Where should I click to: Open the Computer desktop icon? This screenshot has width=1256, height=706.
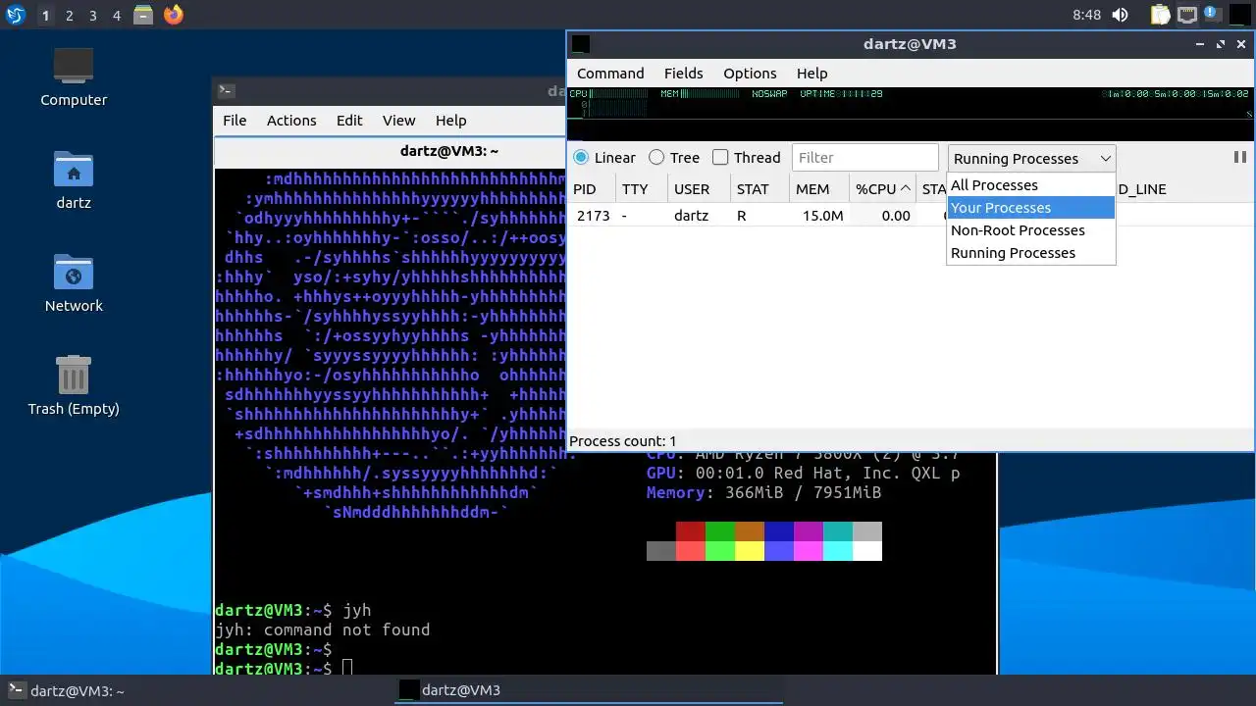coord(74,76)
